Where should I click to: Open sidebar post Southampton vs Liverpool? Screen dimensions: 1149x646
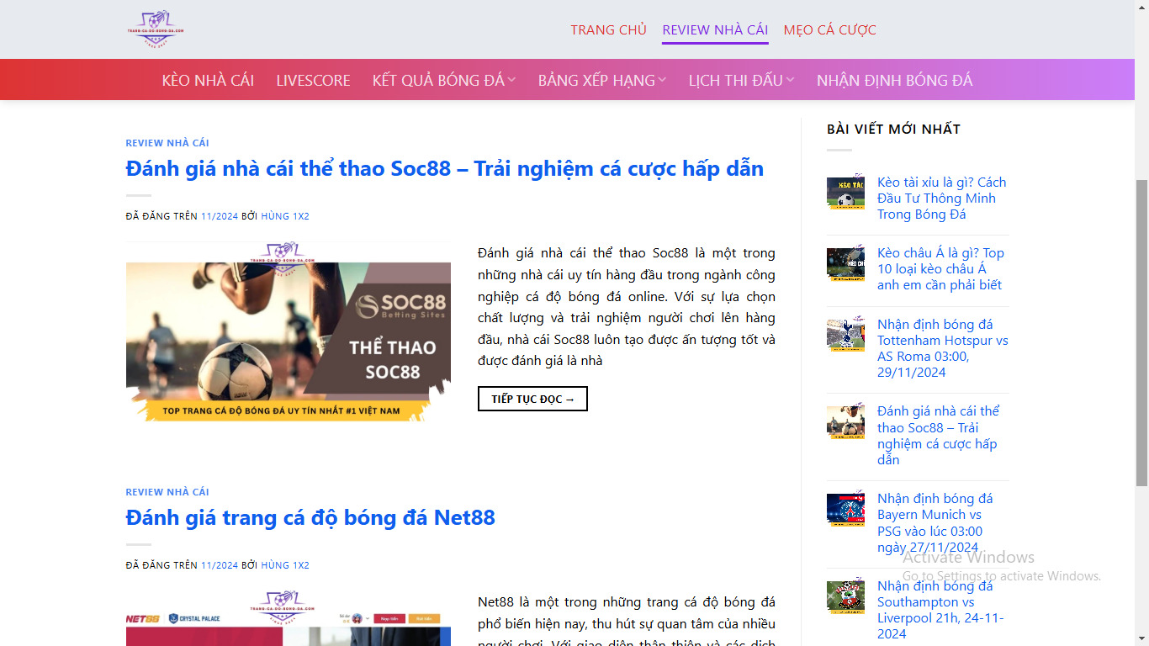pyautogui.click(x=940, y=610)
